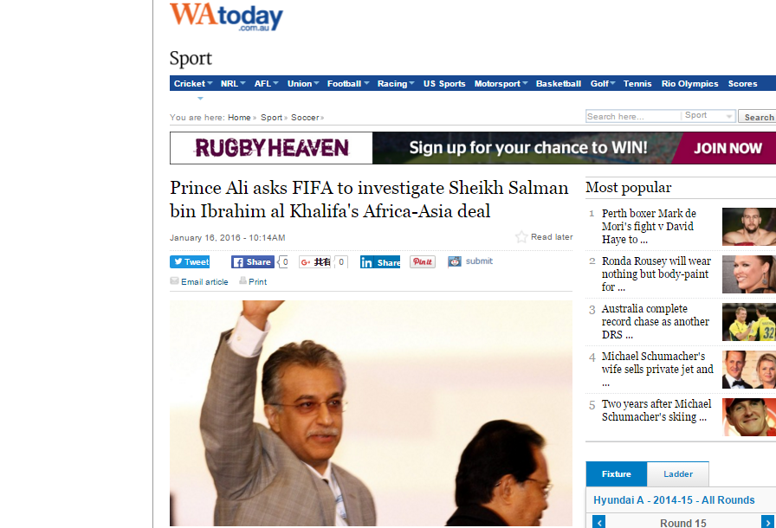The image size is (776, 528).
Task: Click the Twitter Tweet share button
Action: click(190, 262)
